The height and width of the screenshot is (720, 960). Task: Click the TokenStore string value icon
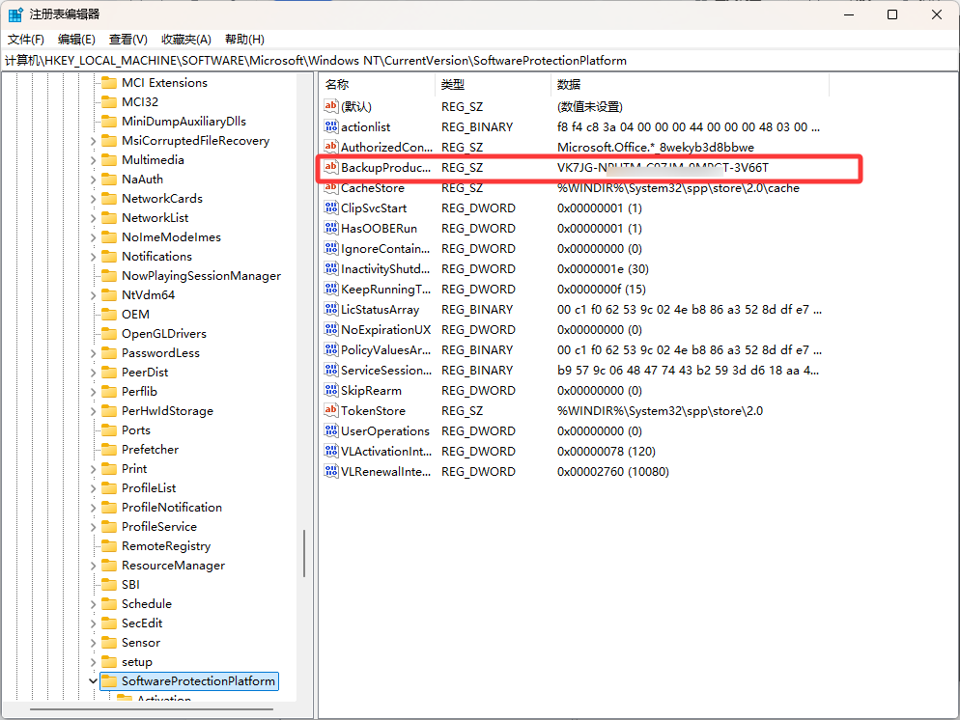(331, 411)
